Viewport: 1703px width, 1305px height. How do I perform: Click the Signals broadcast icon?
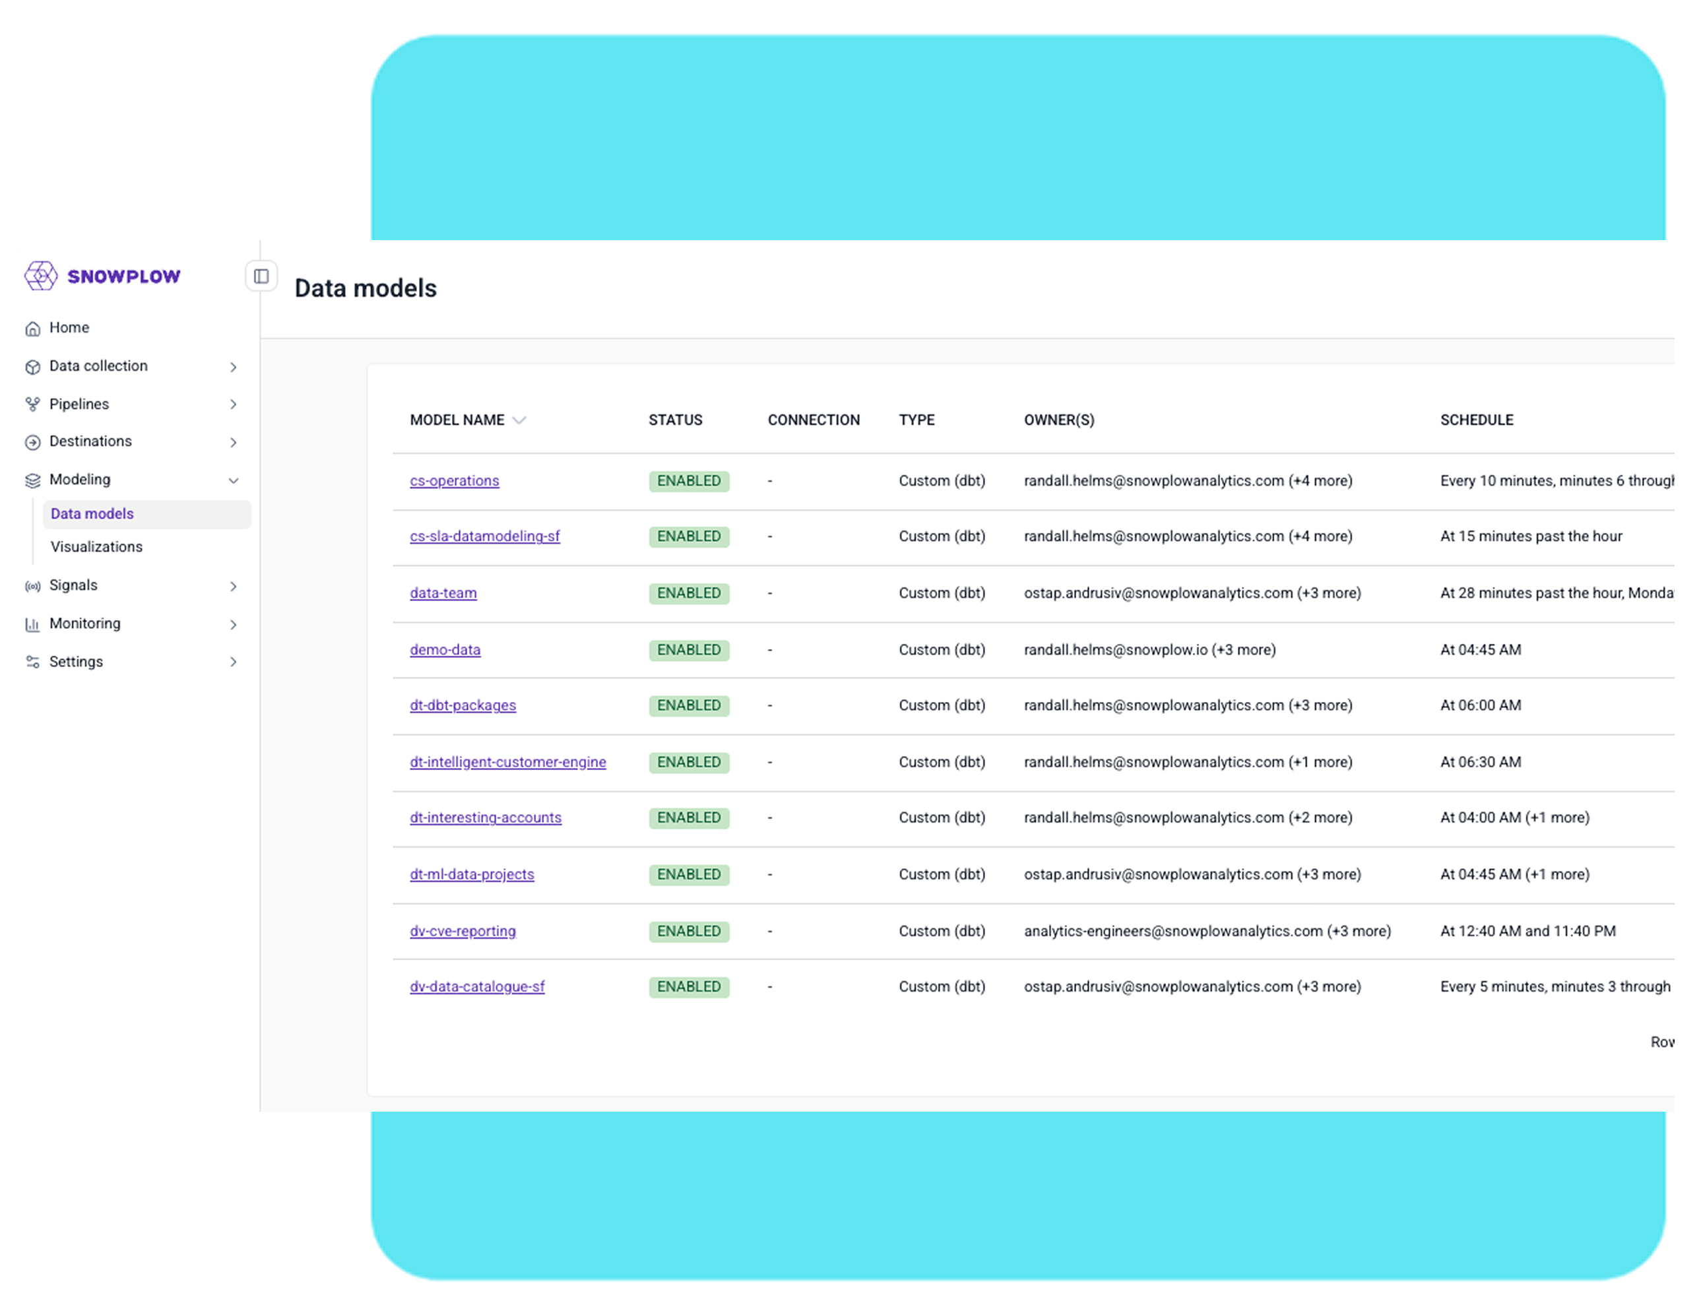coord(32,586)
